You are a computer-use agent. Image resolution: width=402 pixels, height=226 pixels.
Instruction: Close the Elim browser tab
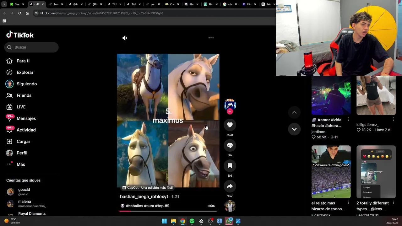pos(256,4)
